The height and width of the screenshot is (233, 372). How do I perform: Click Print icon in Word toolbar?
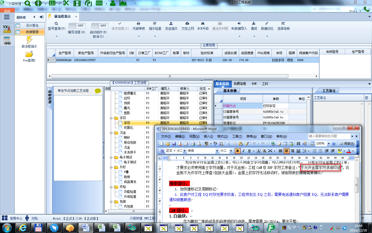(193, 143)
